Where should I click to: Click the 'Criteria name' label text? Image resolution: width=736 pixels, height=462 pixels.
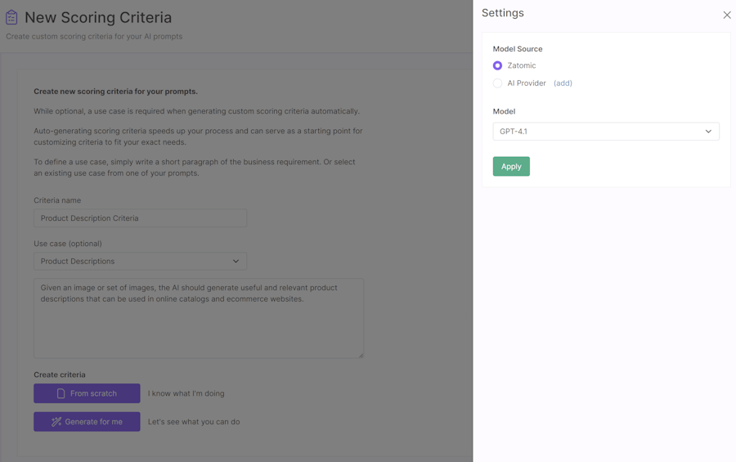(x=57, y=200)
